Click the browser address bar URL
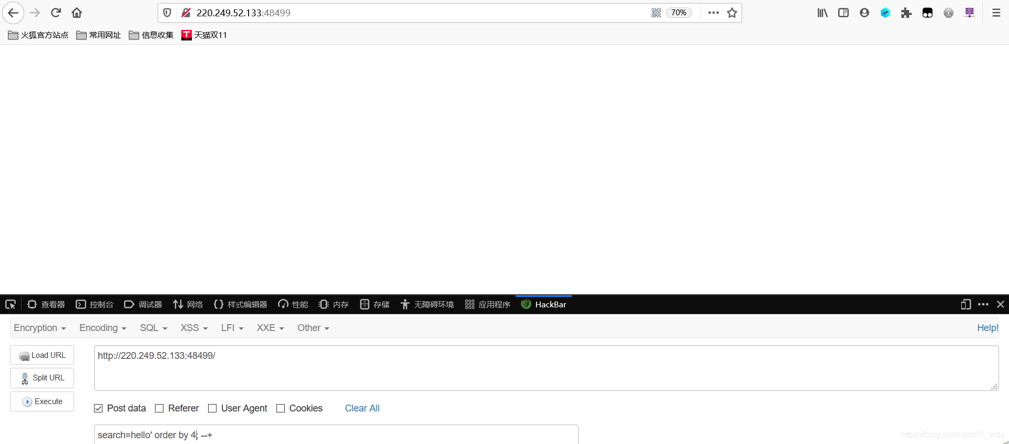The height and width of the screenshot is (444, 1009). coord(243,13)
